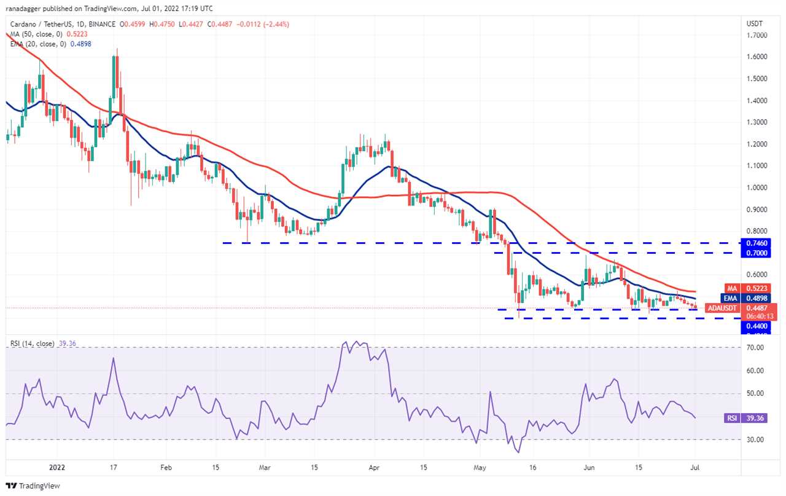
Task: Click the Jul label on time axis
Action: tap(696, 468)
